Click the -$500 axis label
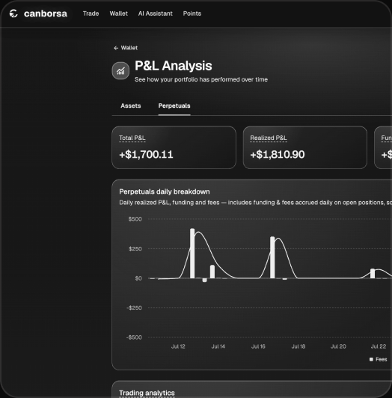Viewport: 392px width, 398px height. click(134, 337)
